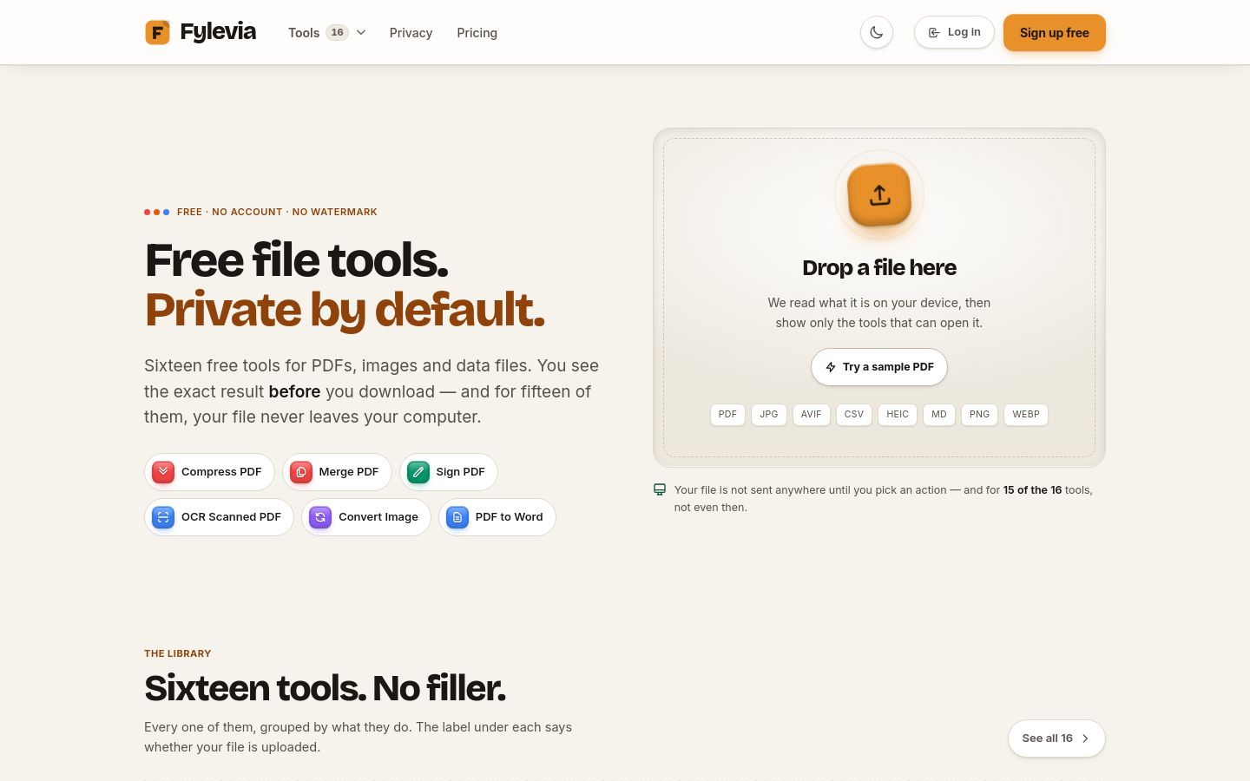The image size is (1250, 781).
Task: Click the 16 tools count badge
Action: tap(337, 32)
